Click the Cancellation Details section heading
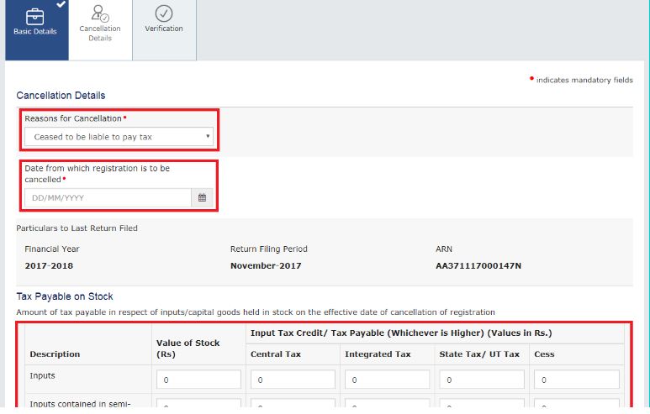This screenshot has width=650, height=414. pos(61,96)
